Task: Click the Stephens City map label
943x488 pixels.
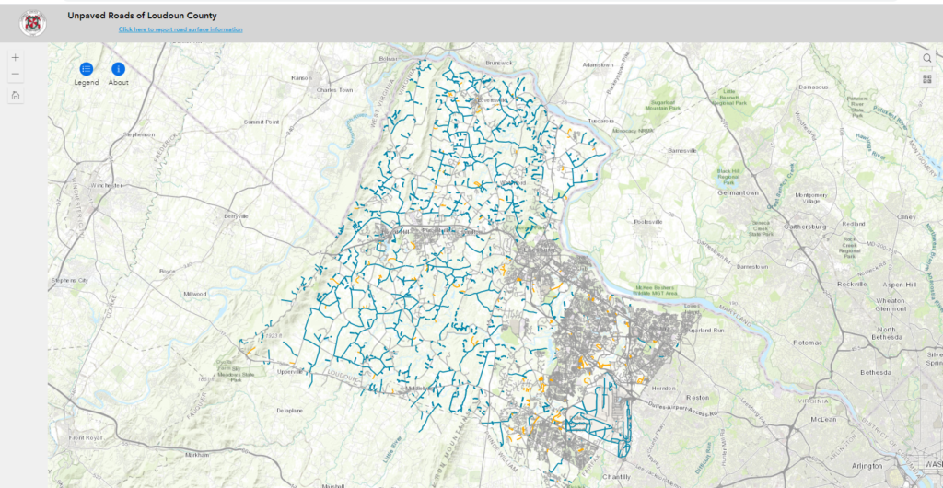Action: 70,280
